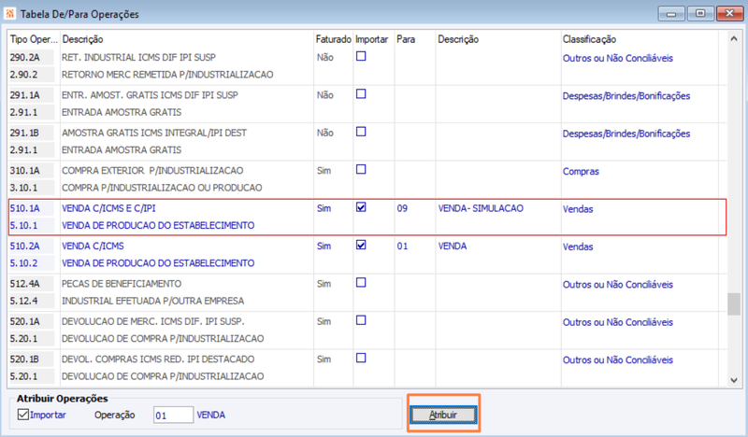Click description COMPRA EXTERIOR P/INDUSTRIALIZACAO
748x437 pixels.
click(152, 170)
